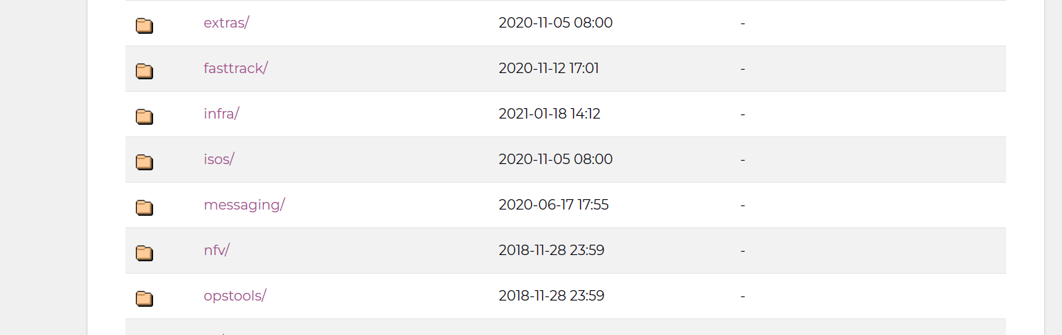Click the 2021-01-18 14:12 date cell
This screenshot has width=1062, height=335.
pos(550,114)
